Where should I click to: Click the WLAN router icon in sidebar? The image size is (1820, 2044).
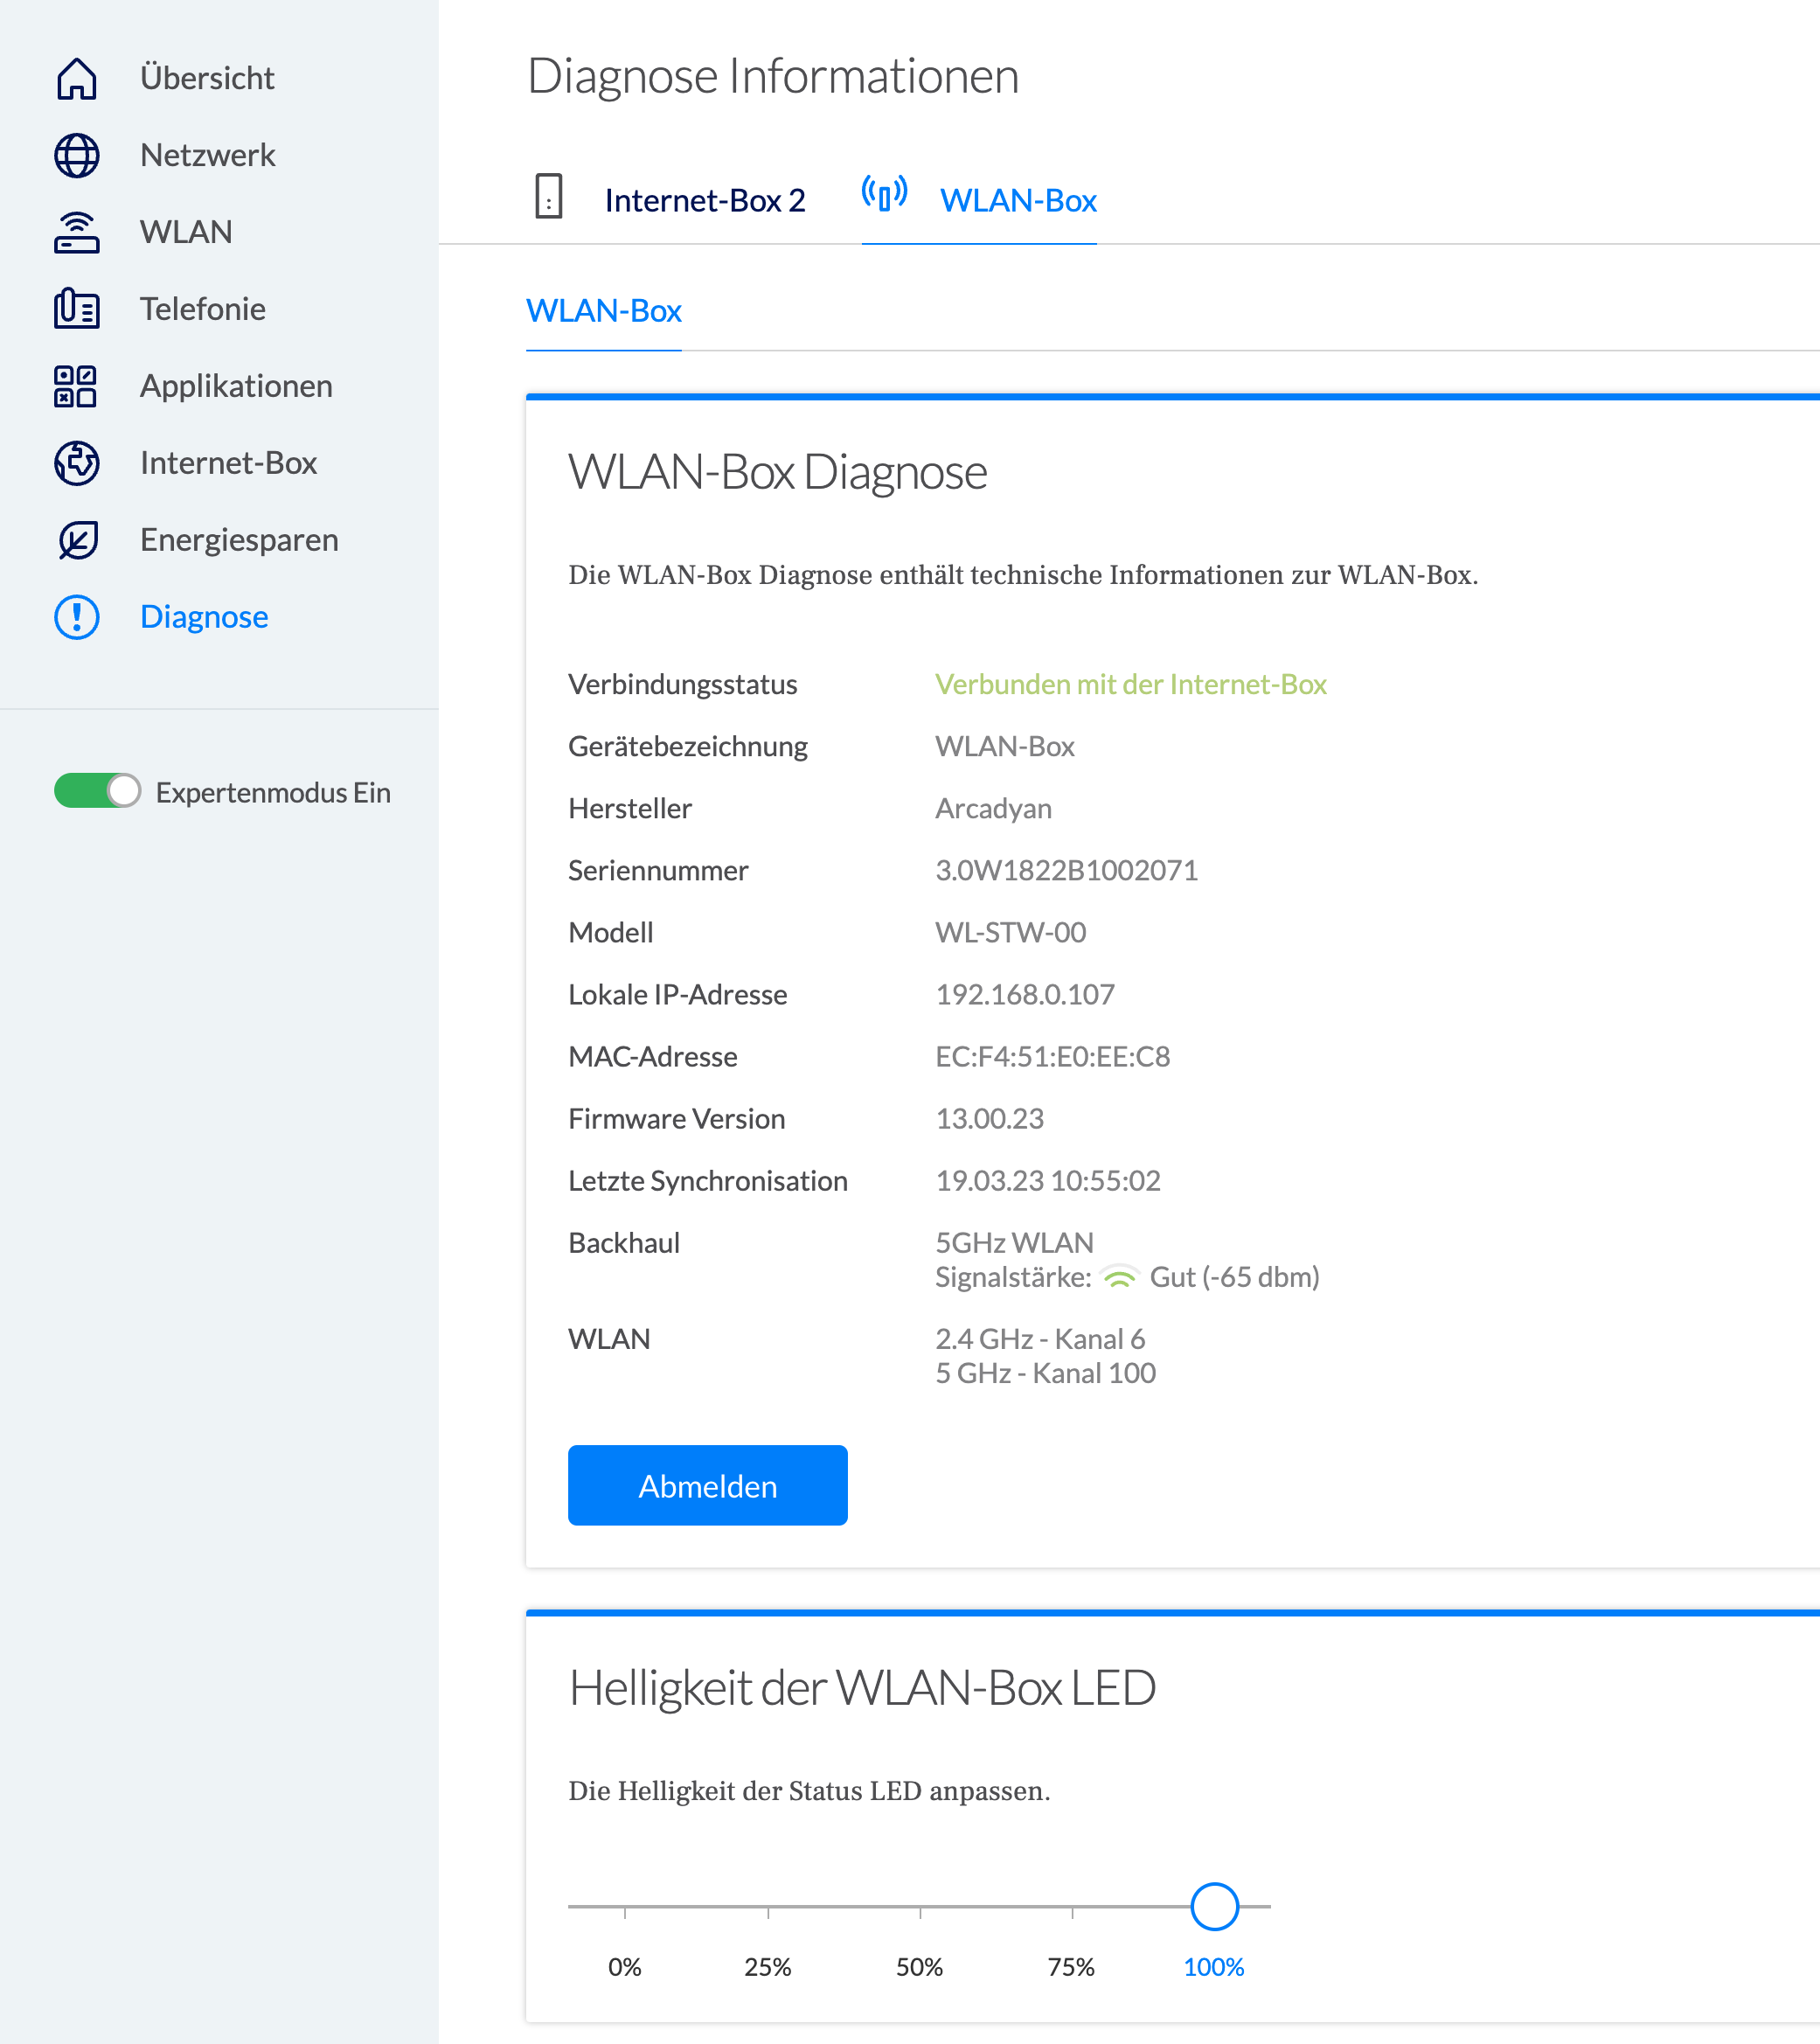coord(77,232)
